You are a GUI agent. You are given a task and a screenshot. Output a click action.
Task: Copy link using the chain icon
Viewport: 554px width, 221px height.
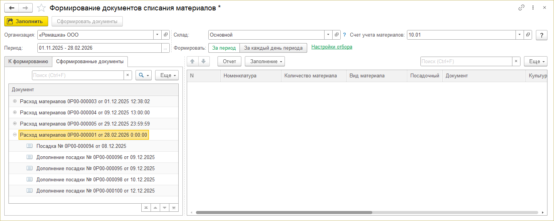522,8
